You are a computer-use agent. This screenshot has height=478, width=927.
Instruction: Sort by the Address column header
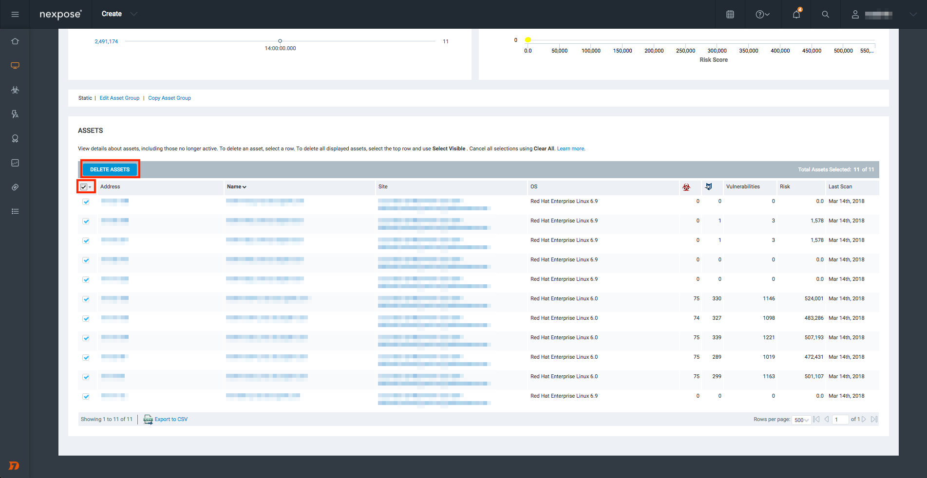click(110, 187)
